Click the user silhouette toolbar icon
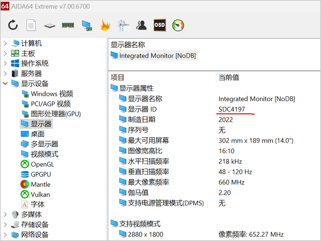This screenshot has width=321, height=241. point(141,25)
